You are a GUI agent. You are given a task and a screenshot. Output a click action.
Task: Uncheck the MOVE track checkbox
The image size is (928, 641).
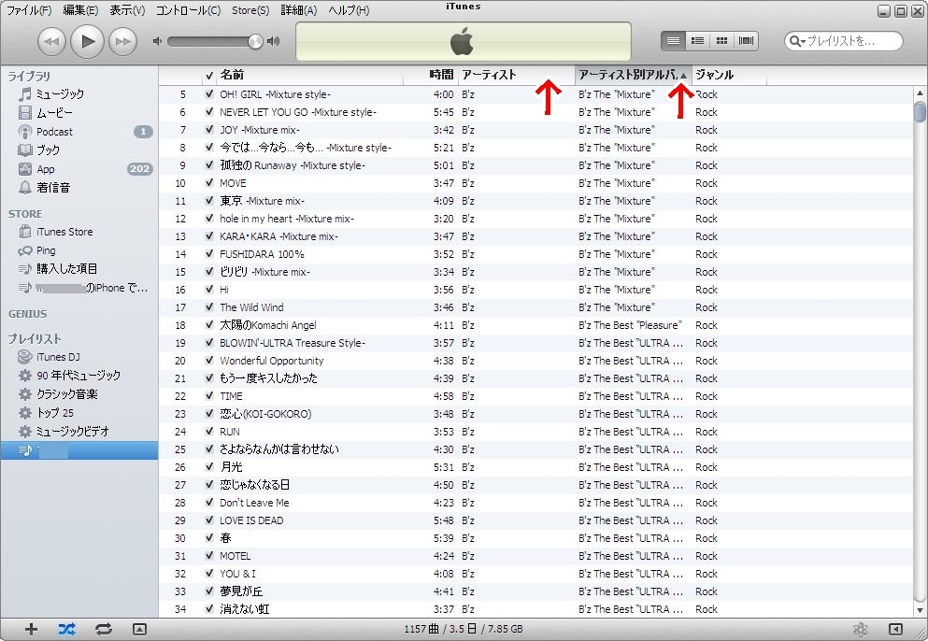coord(209,183)
